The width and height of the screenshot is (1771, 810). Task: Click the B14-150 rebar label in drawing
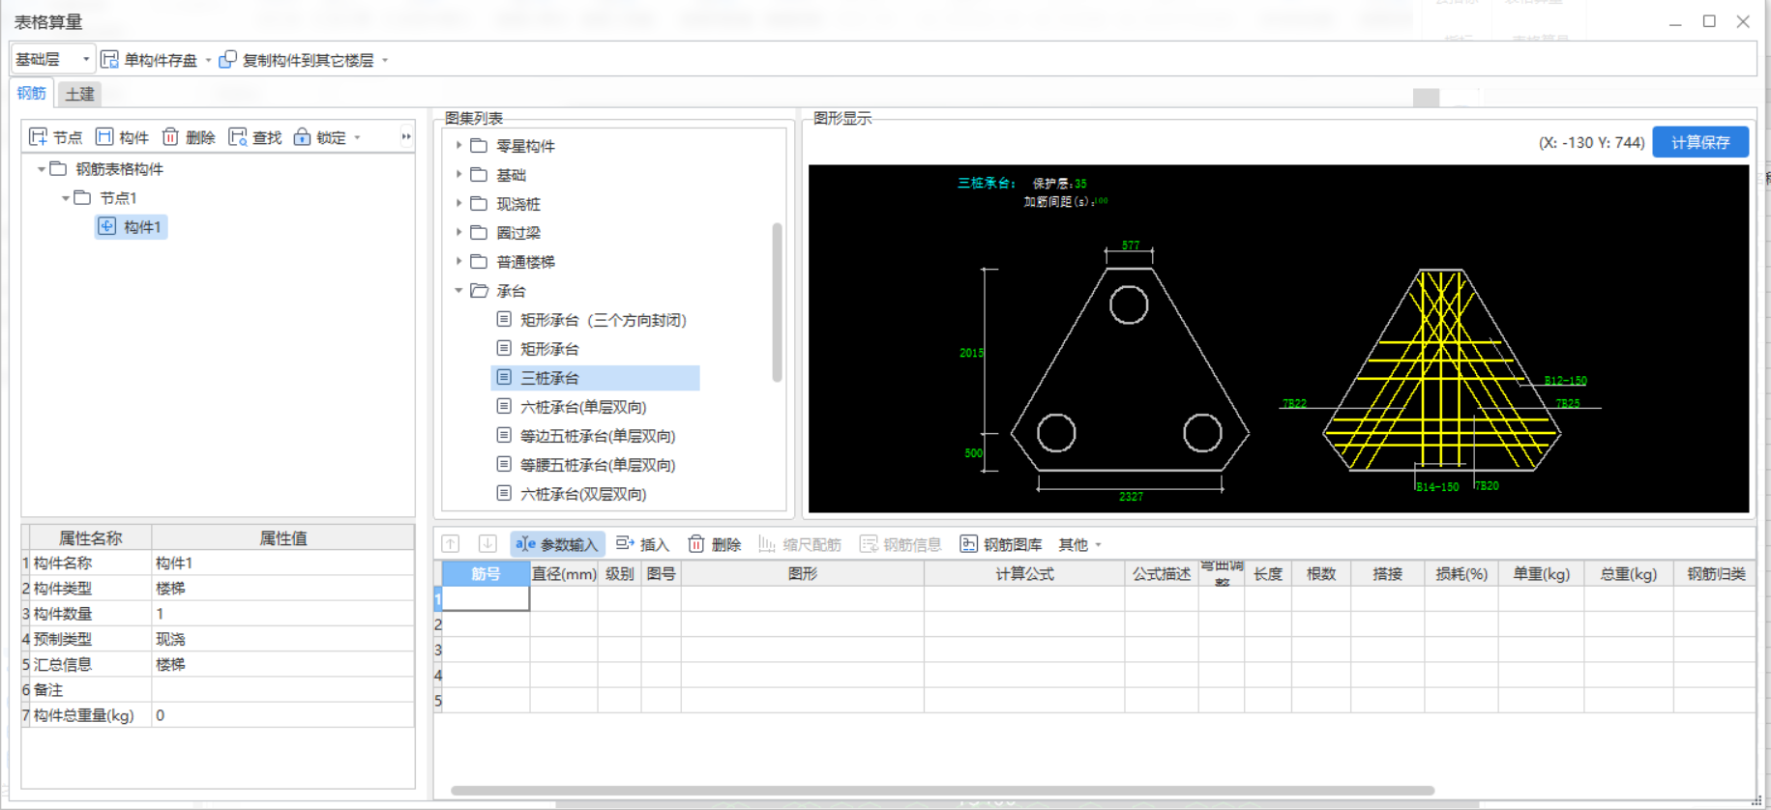click(x=1437, y=487)
